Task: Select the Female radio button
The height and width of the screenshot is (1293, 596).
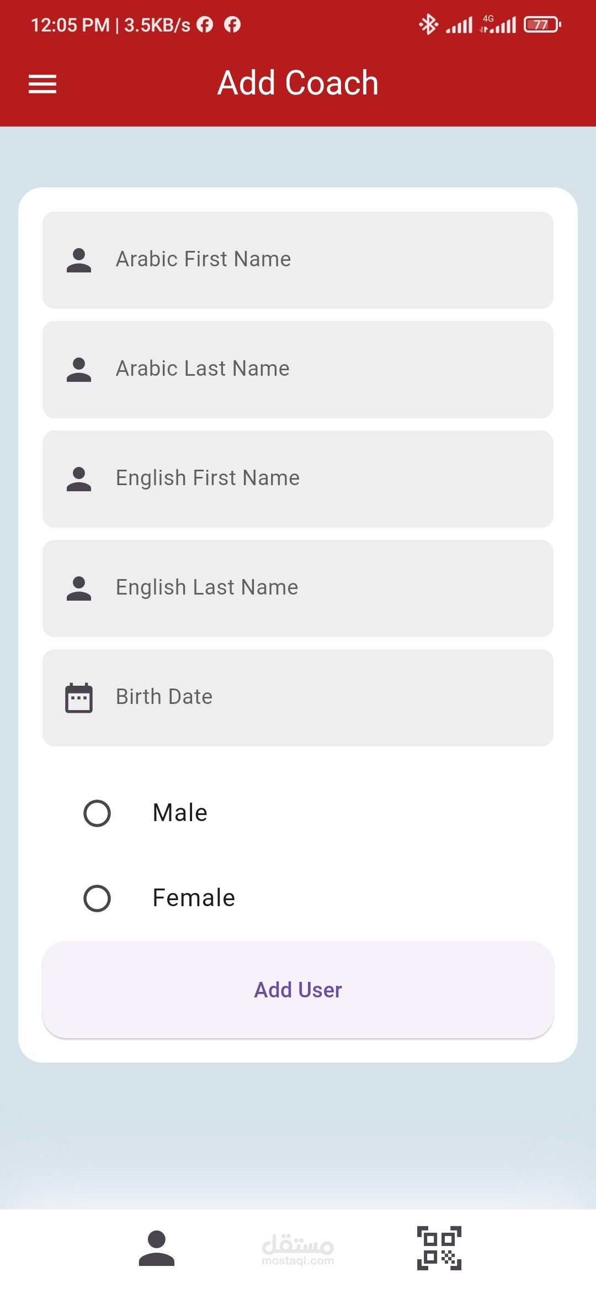Action: coord(97,898)
